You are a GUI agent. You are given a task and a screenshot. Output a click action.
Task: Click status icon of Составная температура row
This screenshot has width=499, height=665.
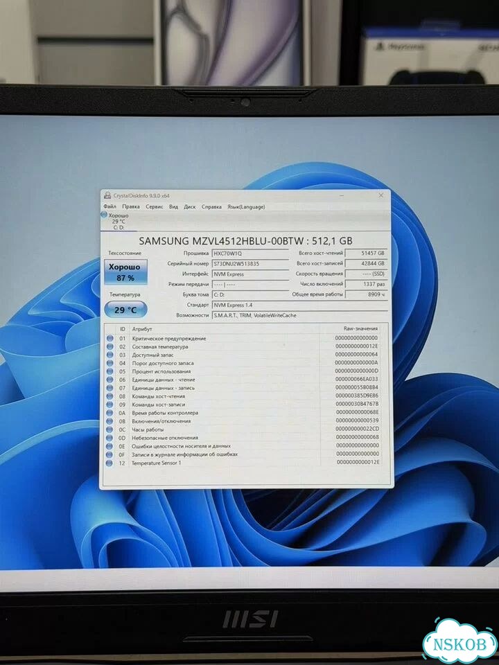[x=110, y=346]
